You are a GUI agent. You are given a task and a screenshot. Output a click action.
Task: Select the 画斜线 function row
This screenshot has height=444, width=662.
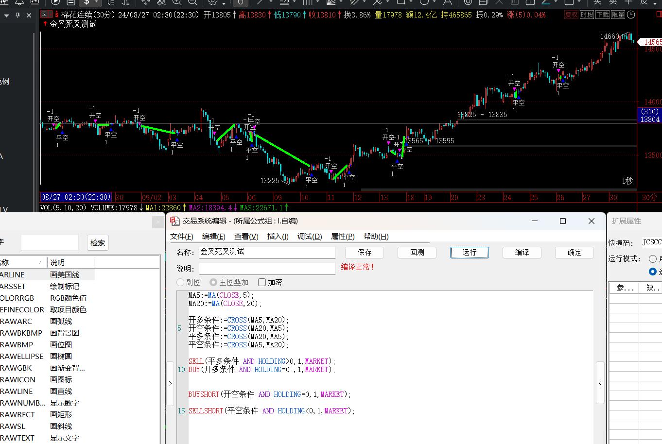[x=47, y=427]
